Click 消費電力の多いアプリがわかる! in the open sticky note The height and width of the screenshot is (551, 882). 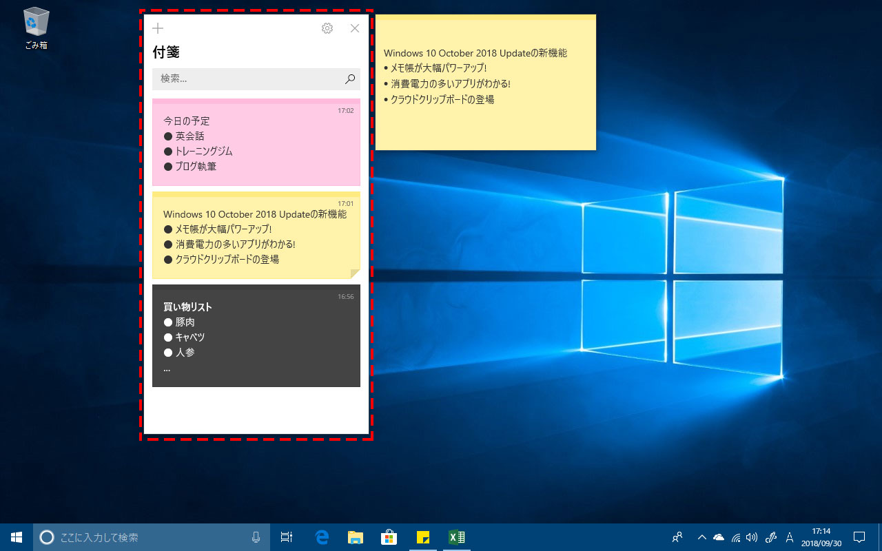click(451, 84)
